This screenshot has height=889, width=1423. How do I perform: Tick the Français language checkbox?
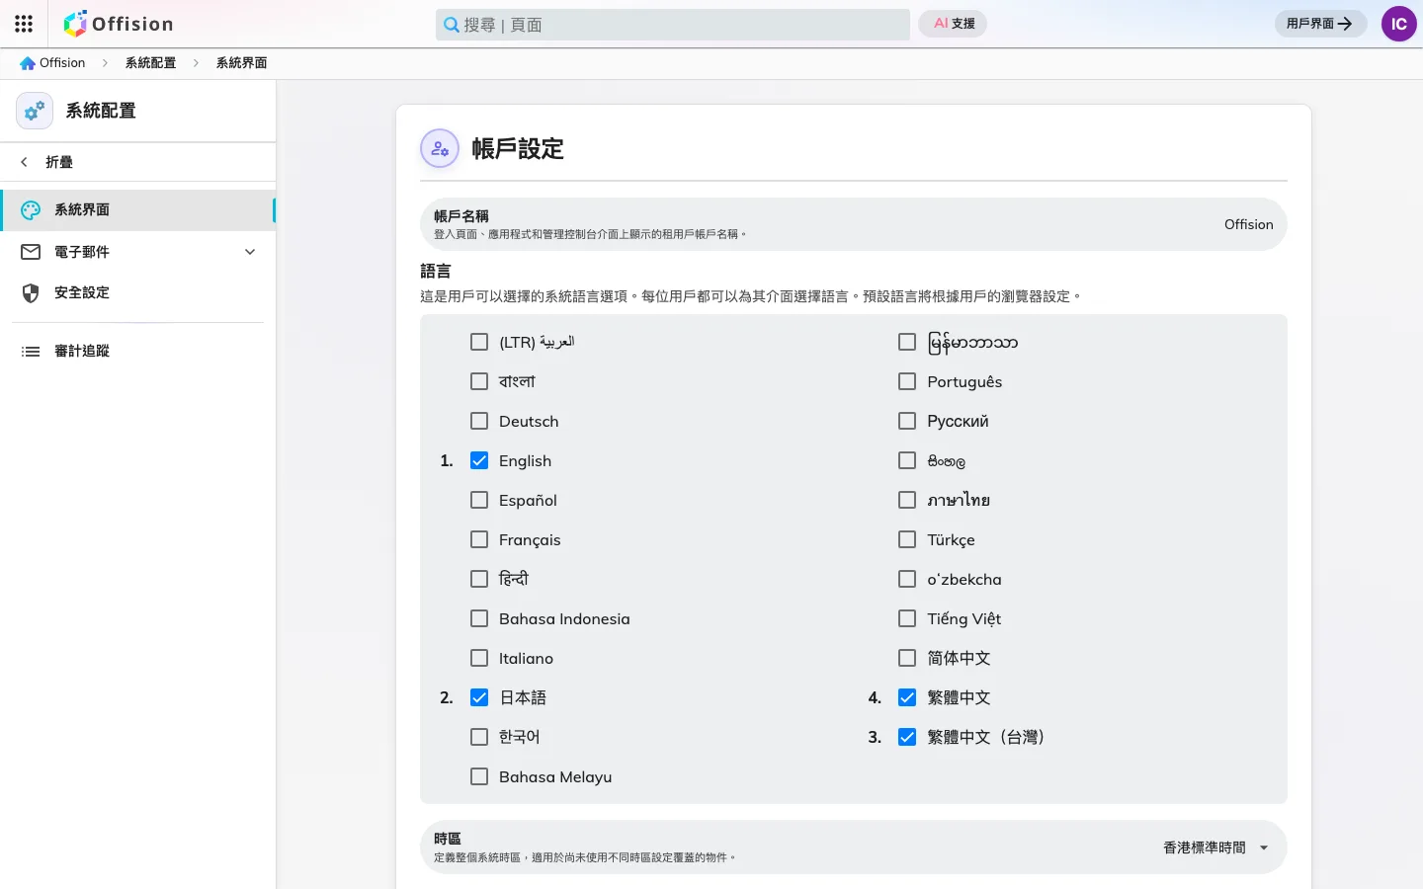(x=479, y=539)
